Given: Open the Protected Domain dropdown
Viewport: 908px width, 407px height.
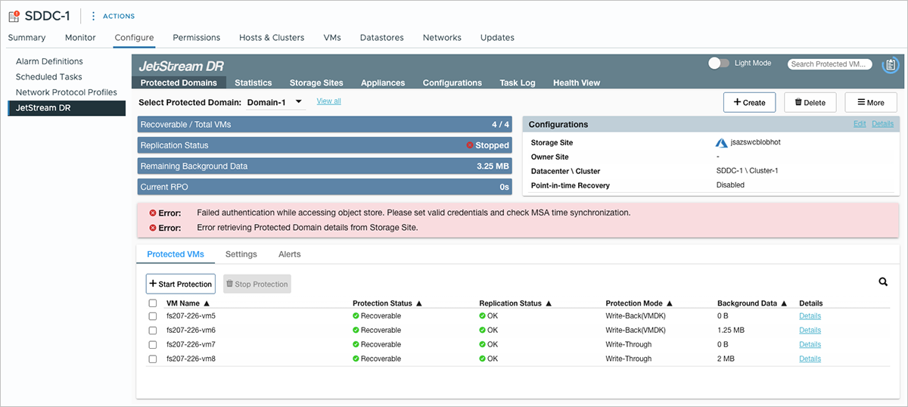Looking at the screenshot, I should pyautogui.click(x=298, y=102).
